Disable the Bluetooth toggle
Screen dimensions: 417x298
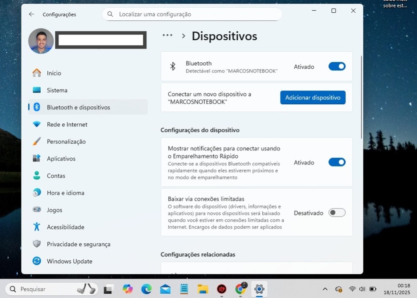click(x=336, y=66)
